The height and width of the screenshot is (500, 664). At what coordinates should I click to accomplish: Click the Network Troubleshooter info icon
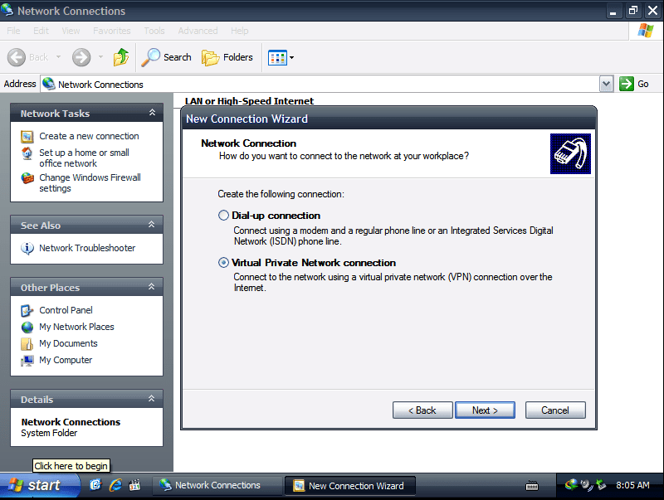pos(27,248)
